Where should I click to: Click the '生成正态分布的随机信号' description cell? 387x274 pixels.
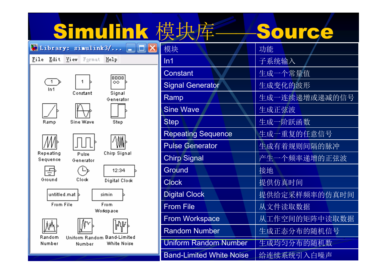point(307,231)
